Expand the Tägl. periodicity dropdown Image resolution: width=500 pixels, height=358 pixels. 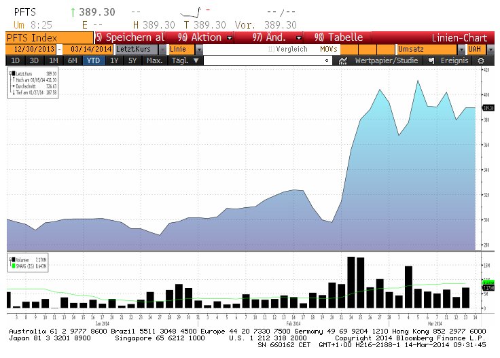click(186, 60)
